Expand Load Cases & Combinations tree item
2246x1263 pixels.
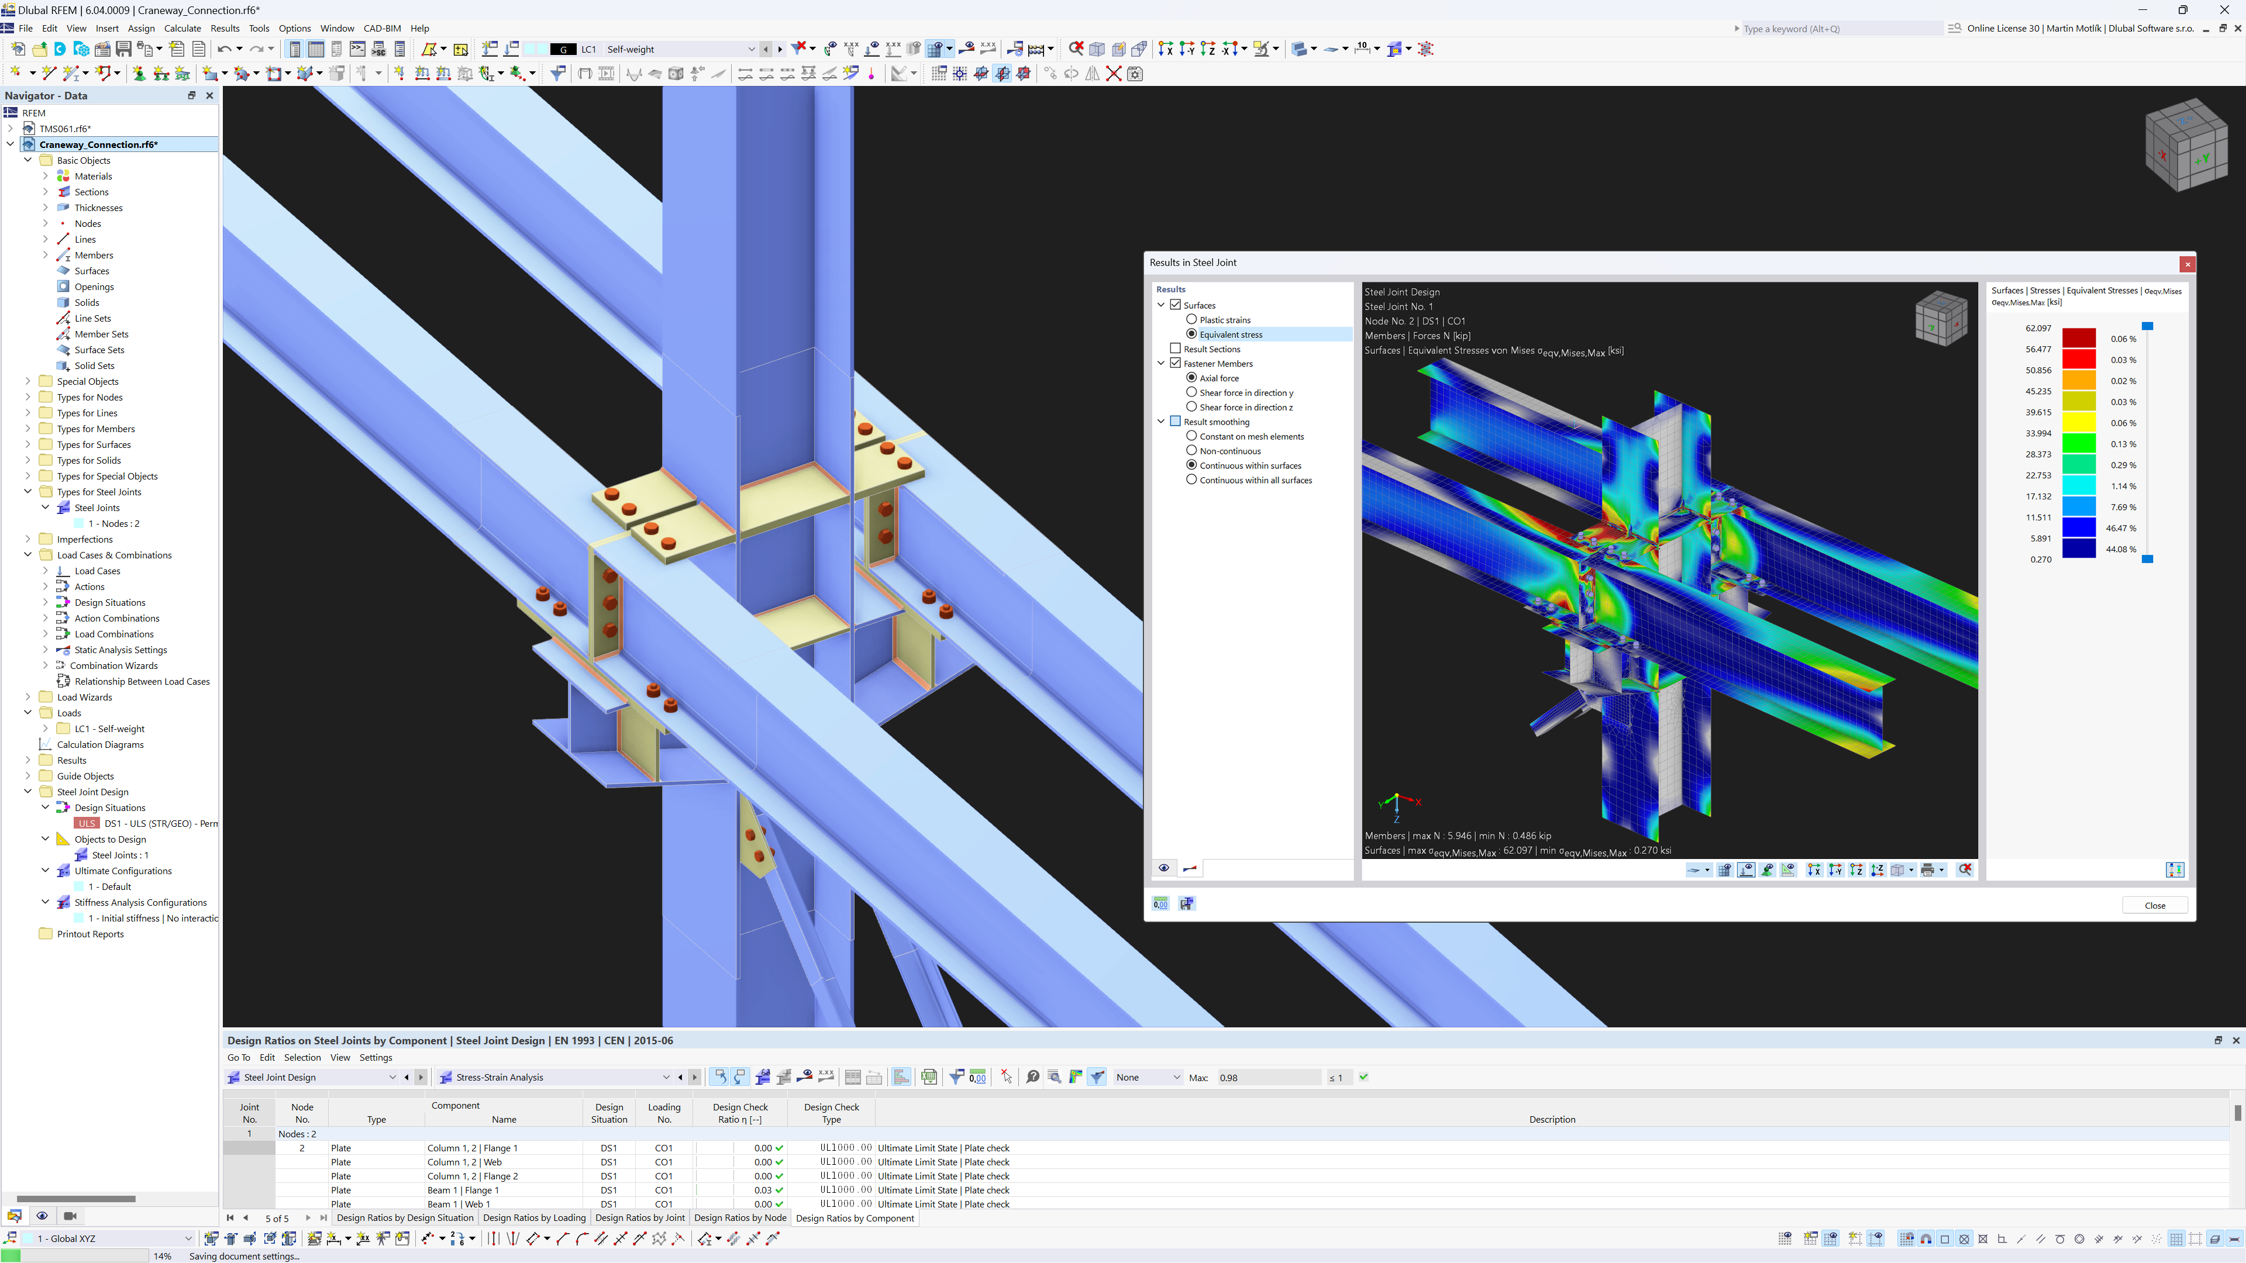(x=27, y=555)
